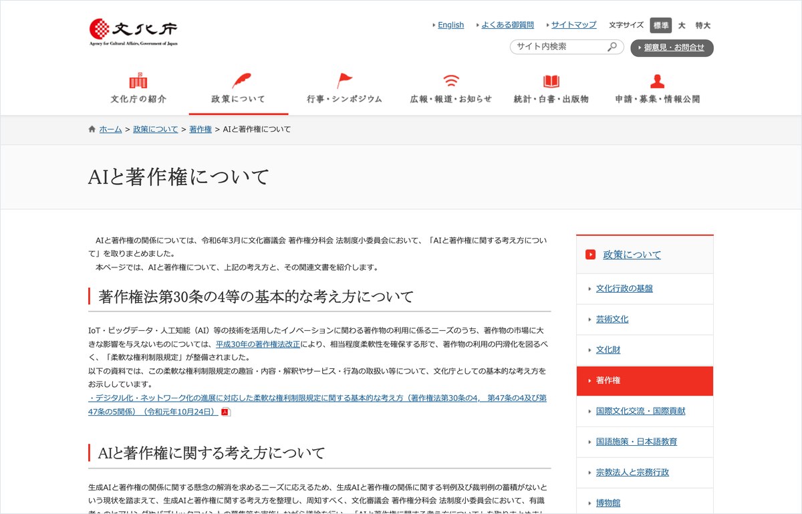The height and width of the screenshot is (514, 802).
Task: Click the magnifier search icon
Action: pyautogui.click(x=612, y=47)
